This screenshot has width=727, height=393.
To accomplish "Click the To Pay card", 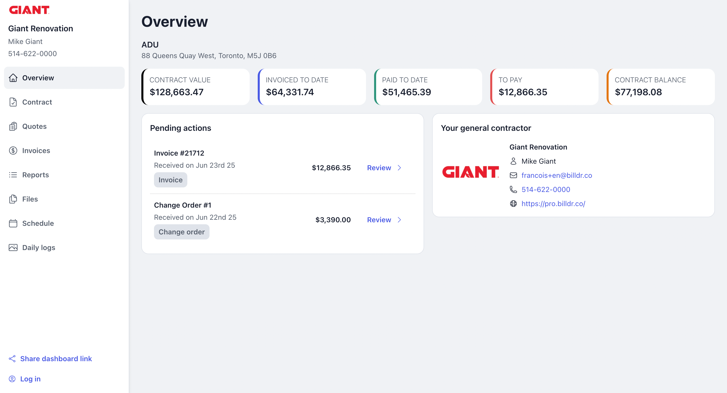I will pos(544,87).
